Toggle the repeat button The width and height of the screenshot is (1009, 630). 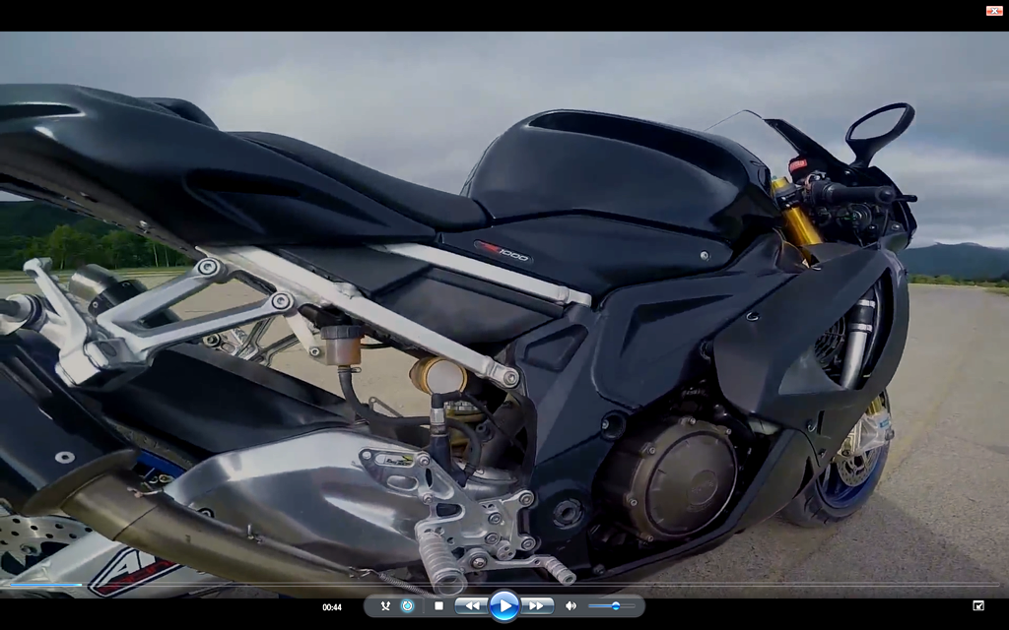pos(407,605)
